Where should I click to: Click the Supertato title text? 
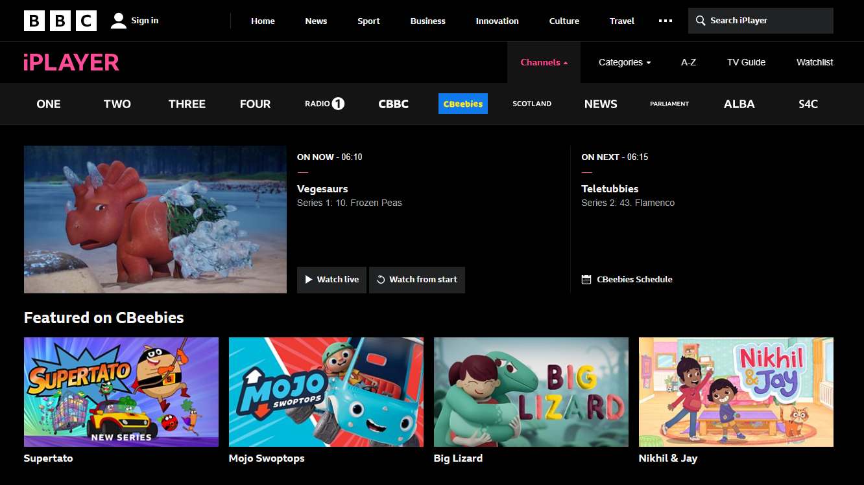(x=48, y=458)
